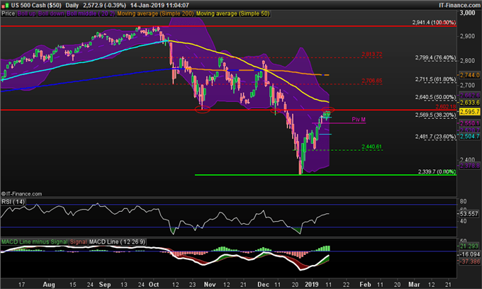
Task: Click the red Signal label in MACD panel
Action: click(79, 242)
